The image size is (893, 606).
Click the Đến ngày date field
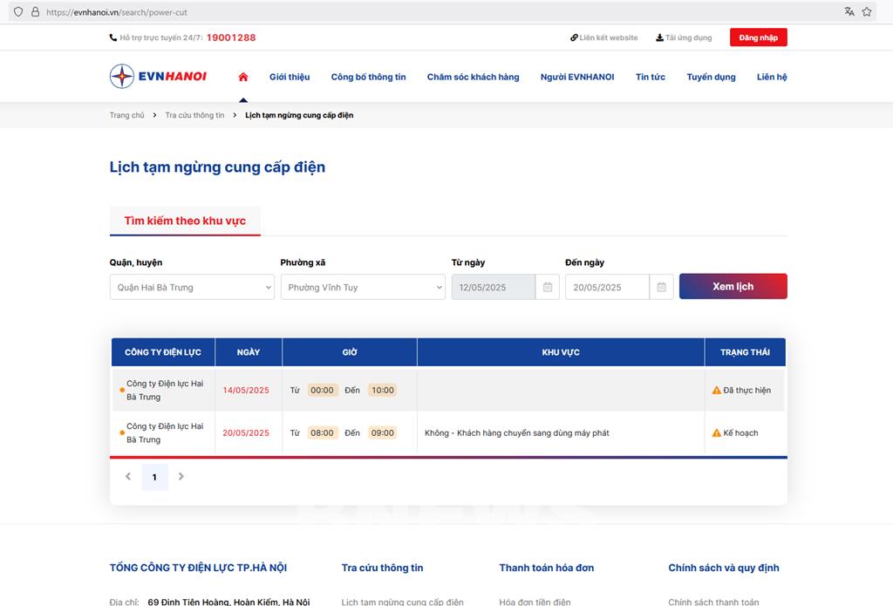click(x=607, y=287)
